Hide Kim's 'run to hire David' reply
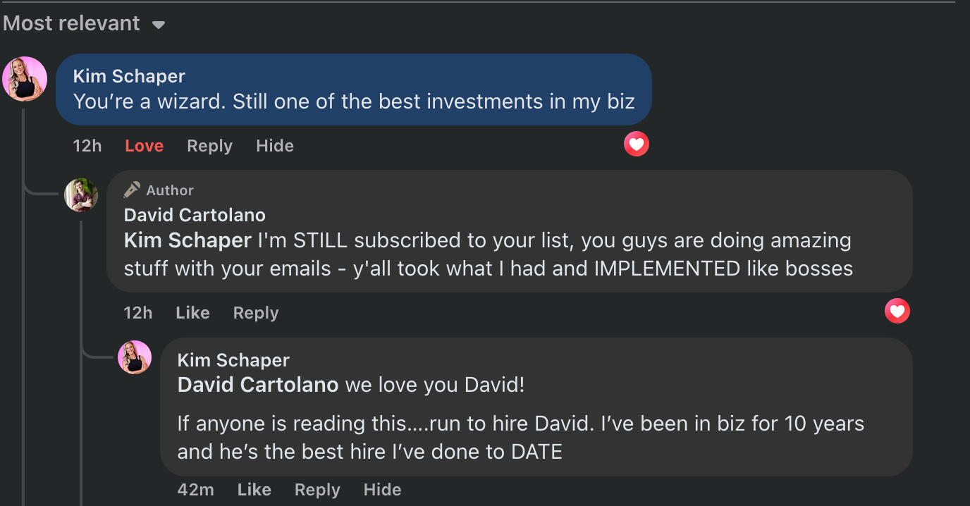Screen dimensions: 970x506 click(382, 490)
